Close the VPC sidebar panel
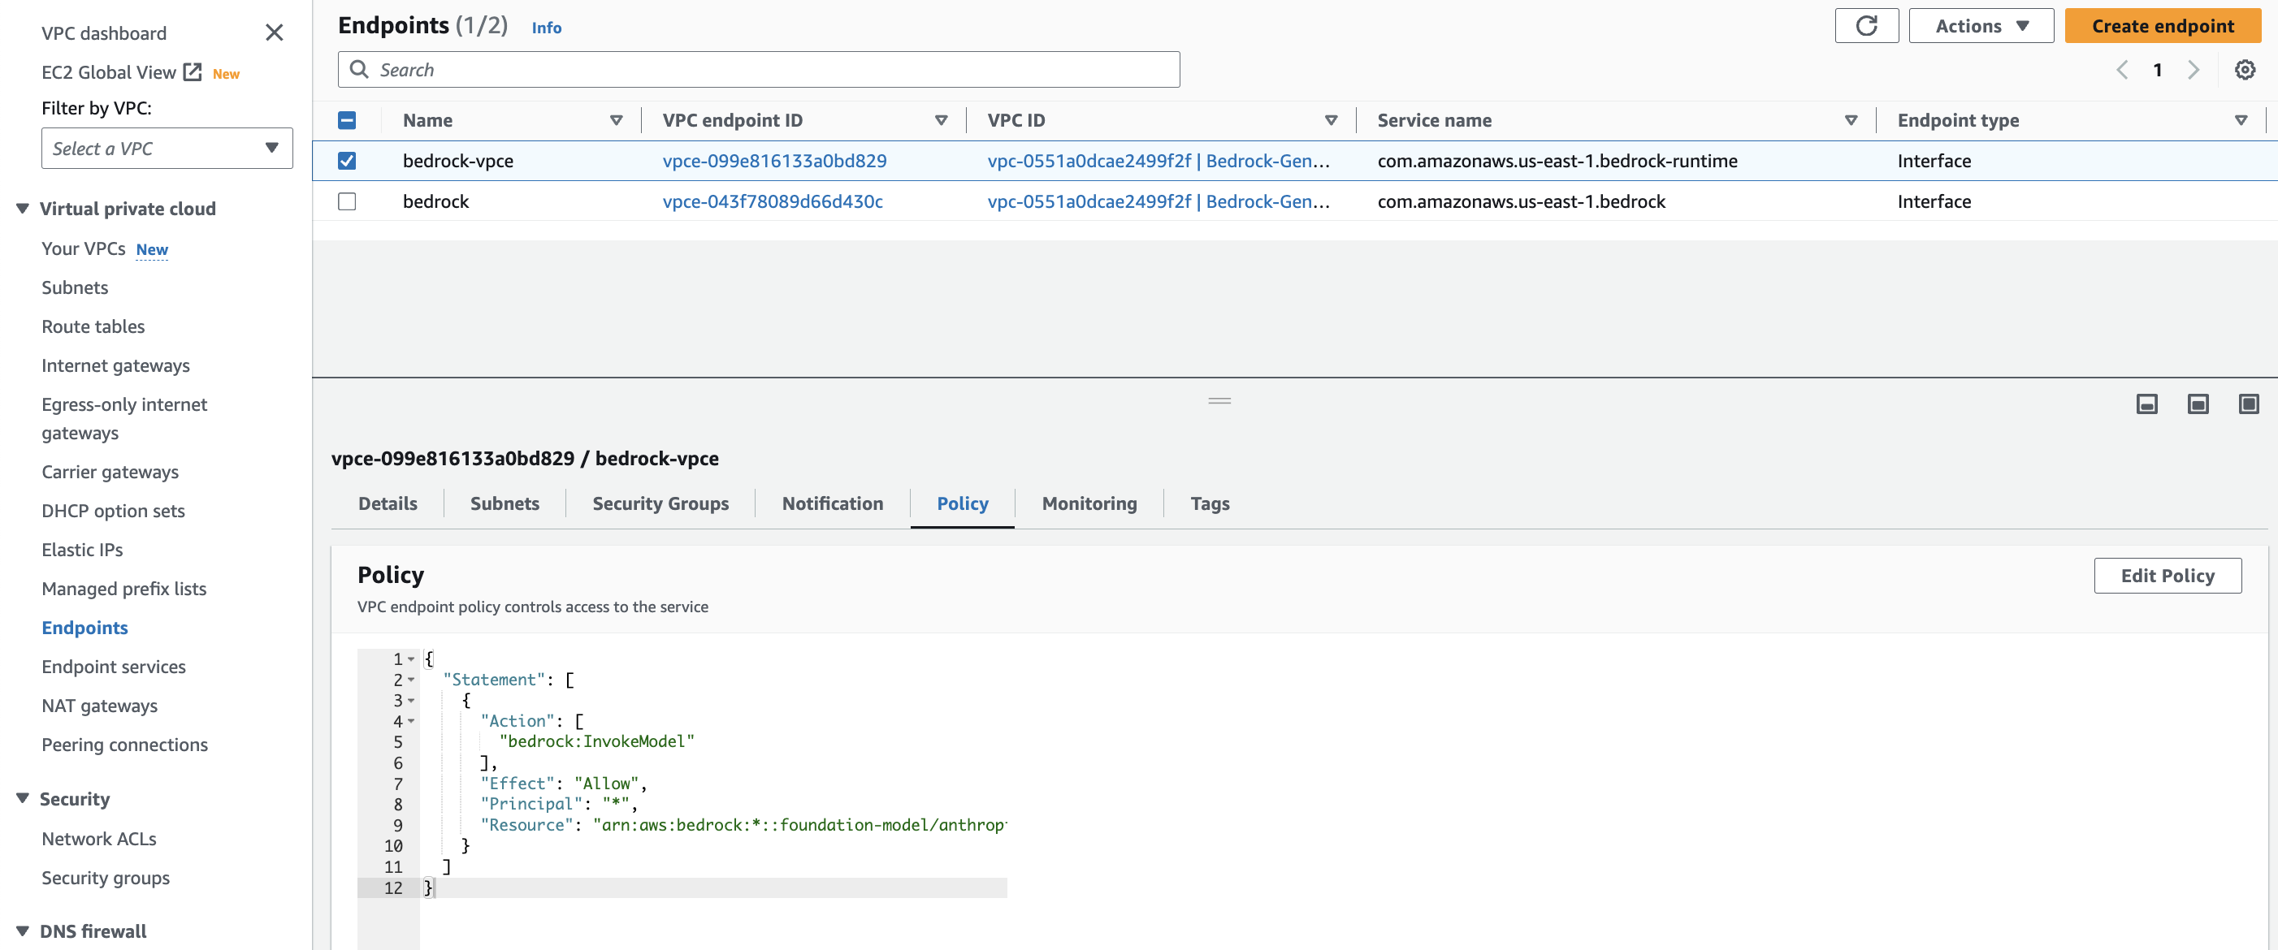Screen dimensions: 2278x950 click(274, 32)
